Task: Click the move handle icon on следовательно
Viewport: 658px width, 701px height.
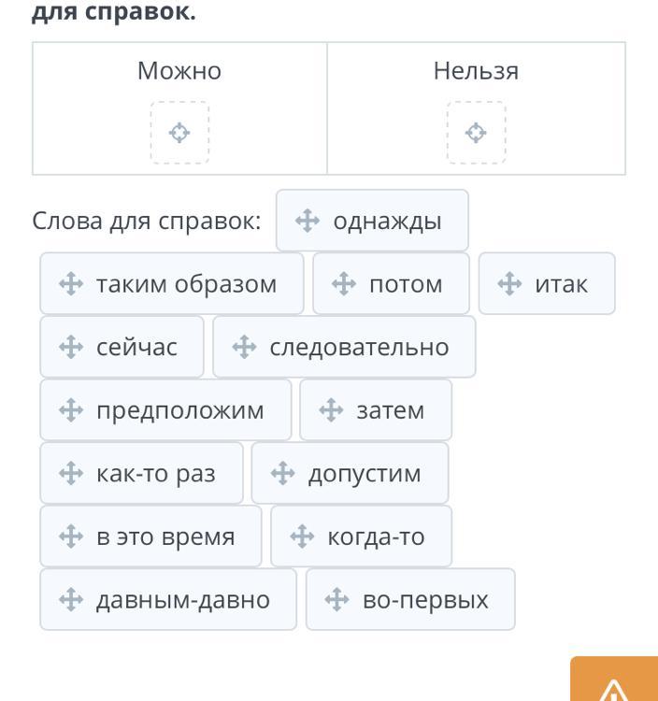Action: coord(244,347)
